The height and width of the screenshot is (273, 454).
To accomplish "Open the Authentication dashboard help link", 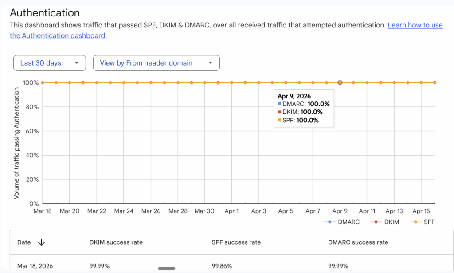I will (415, 25).
